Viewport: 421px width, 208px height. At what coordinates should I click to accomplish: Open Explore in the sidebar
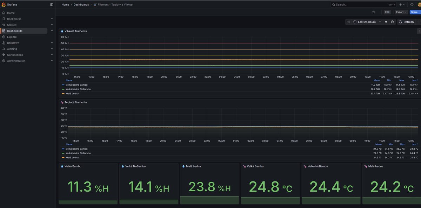(12, 37)
